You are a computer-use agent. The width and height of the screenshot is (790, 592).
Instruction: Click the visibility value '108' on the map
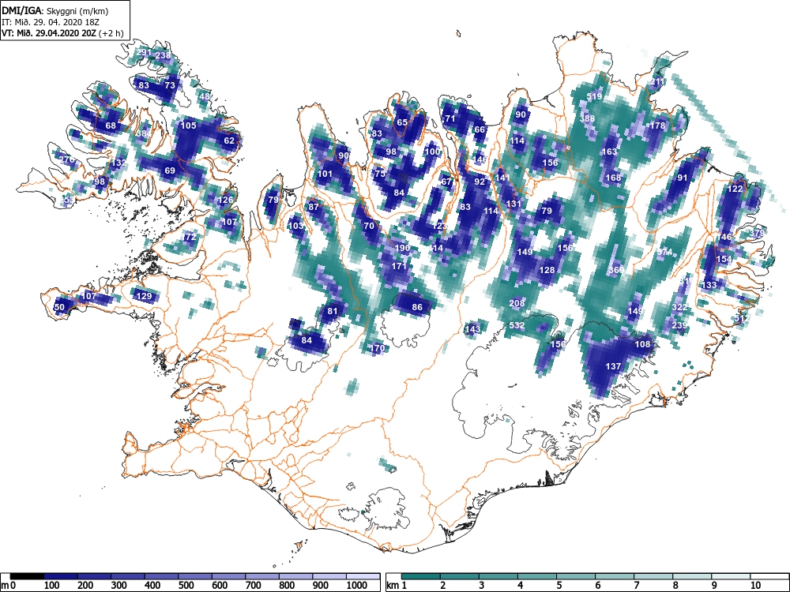pos(642,344)
